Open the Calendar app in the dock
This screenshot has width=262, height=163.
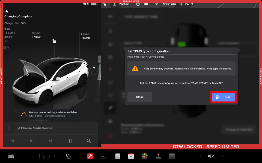pyautogui.click(x=131, y=156)
